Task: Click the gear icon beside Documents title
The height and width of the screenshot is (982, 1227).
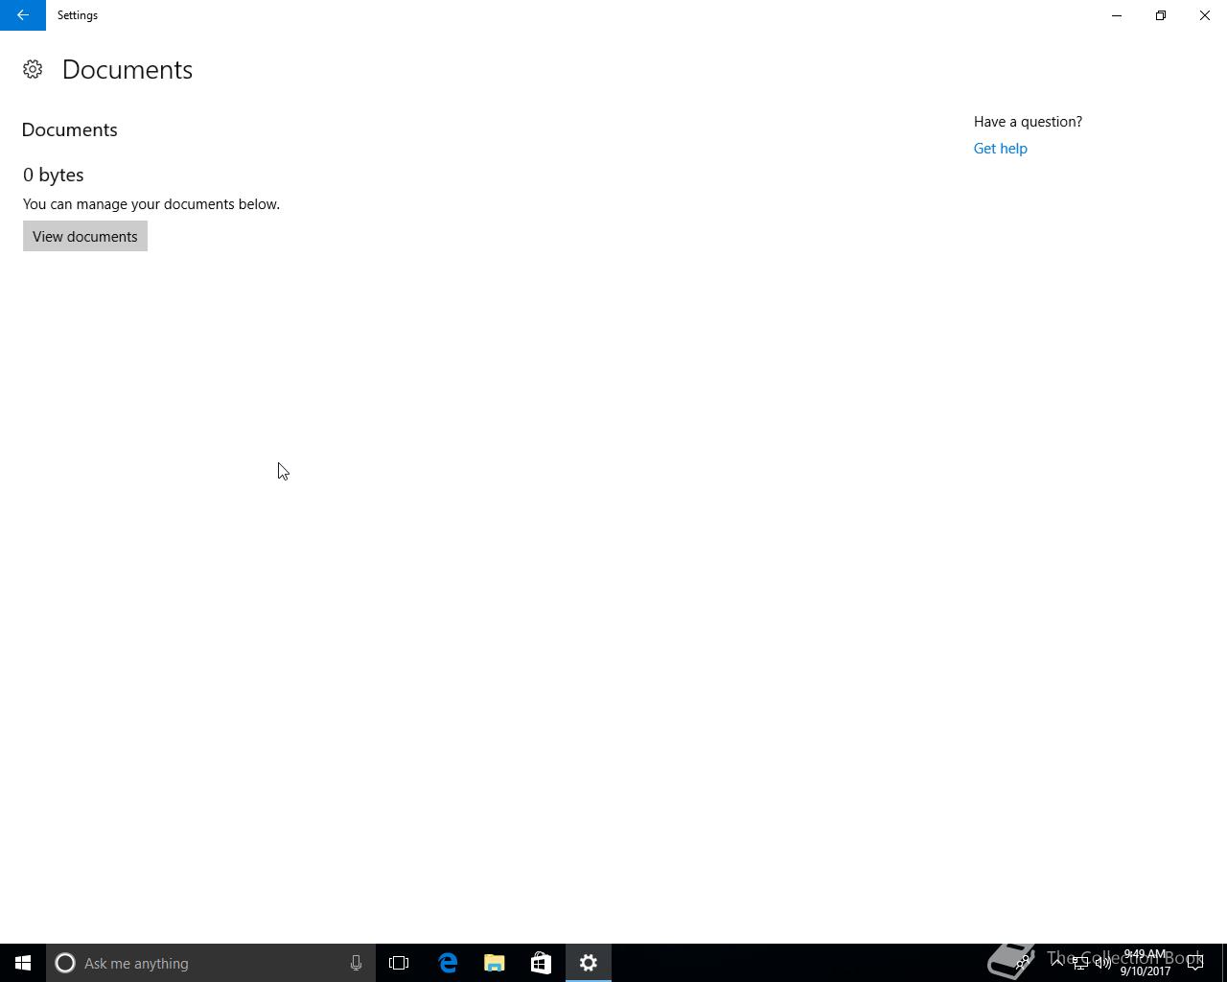Action: click(33, 69)
